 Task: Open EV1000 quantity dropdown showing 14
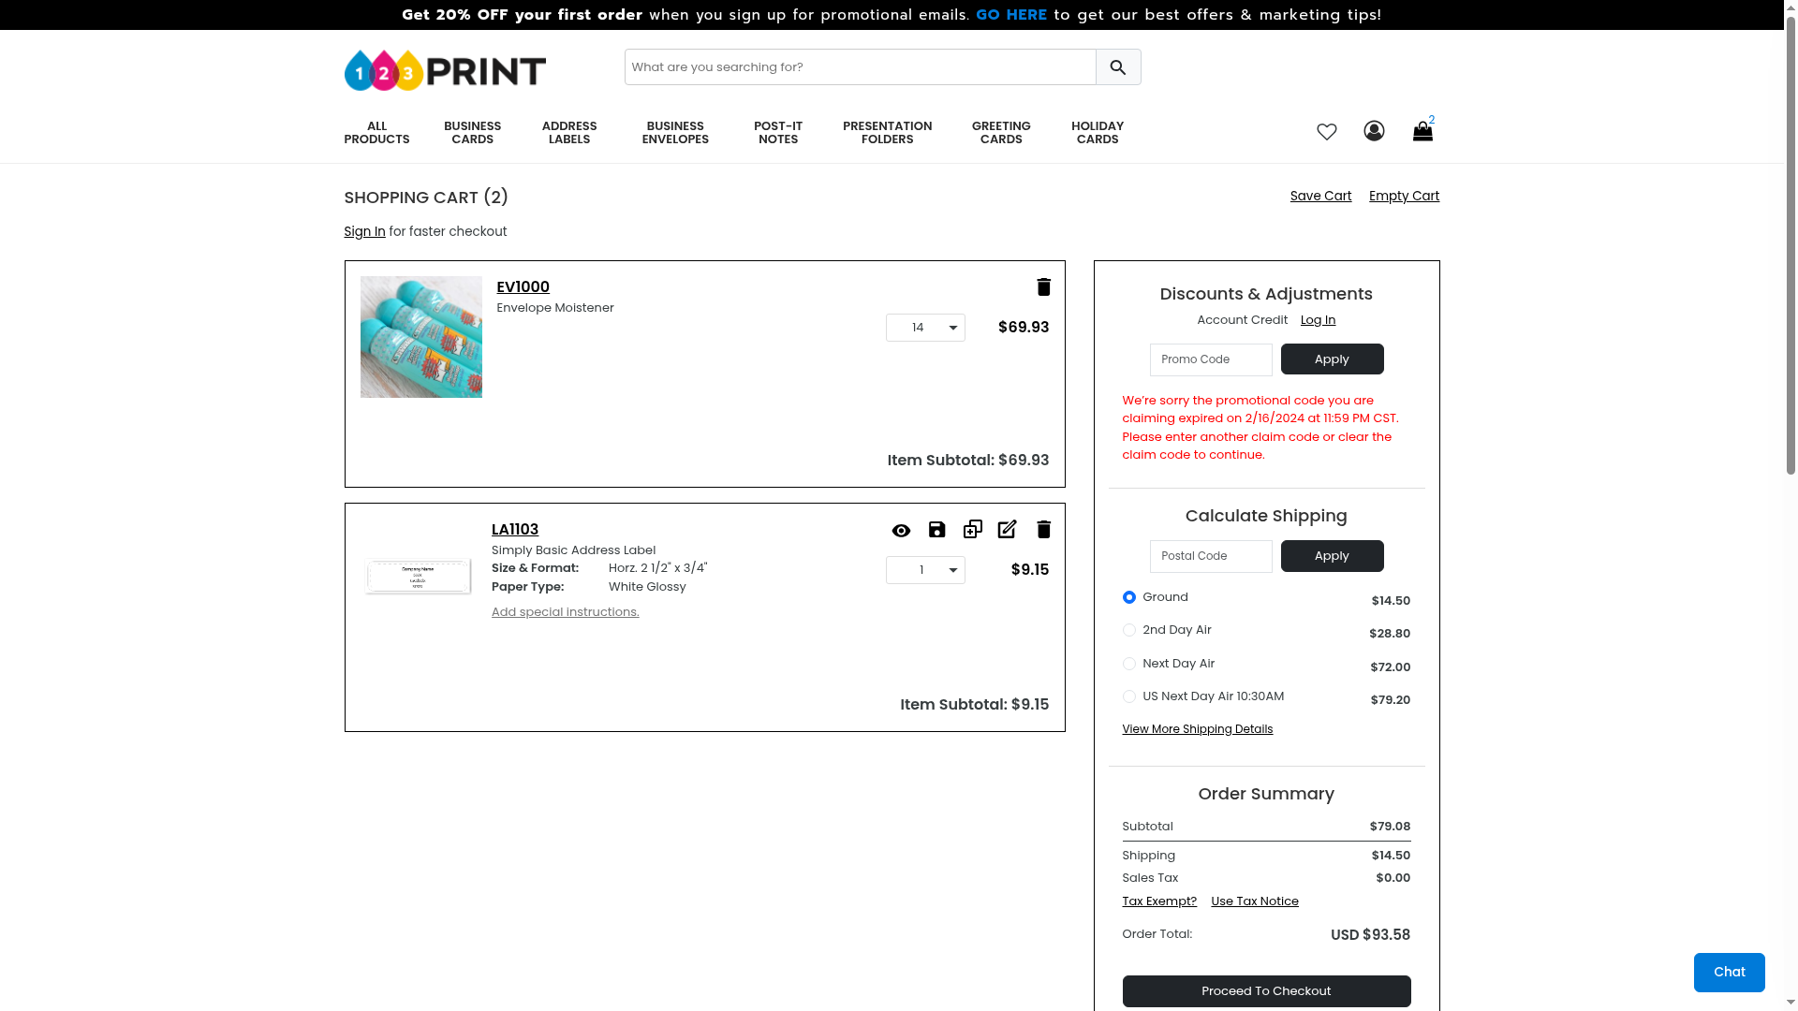click(925, 328)
